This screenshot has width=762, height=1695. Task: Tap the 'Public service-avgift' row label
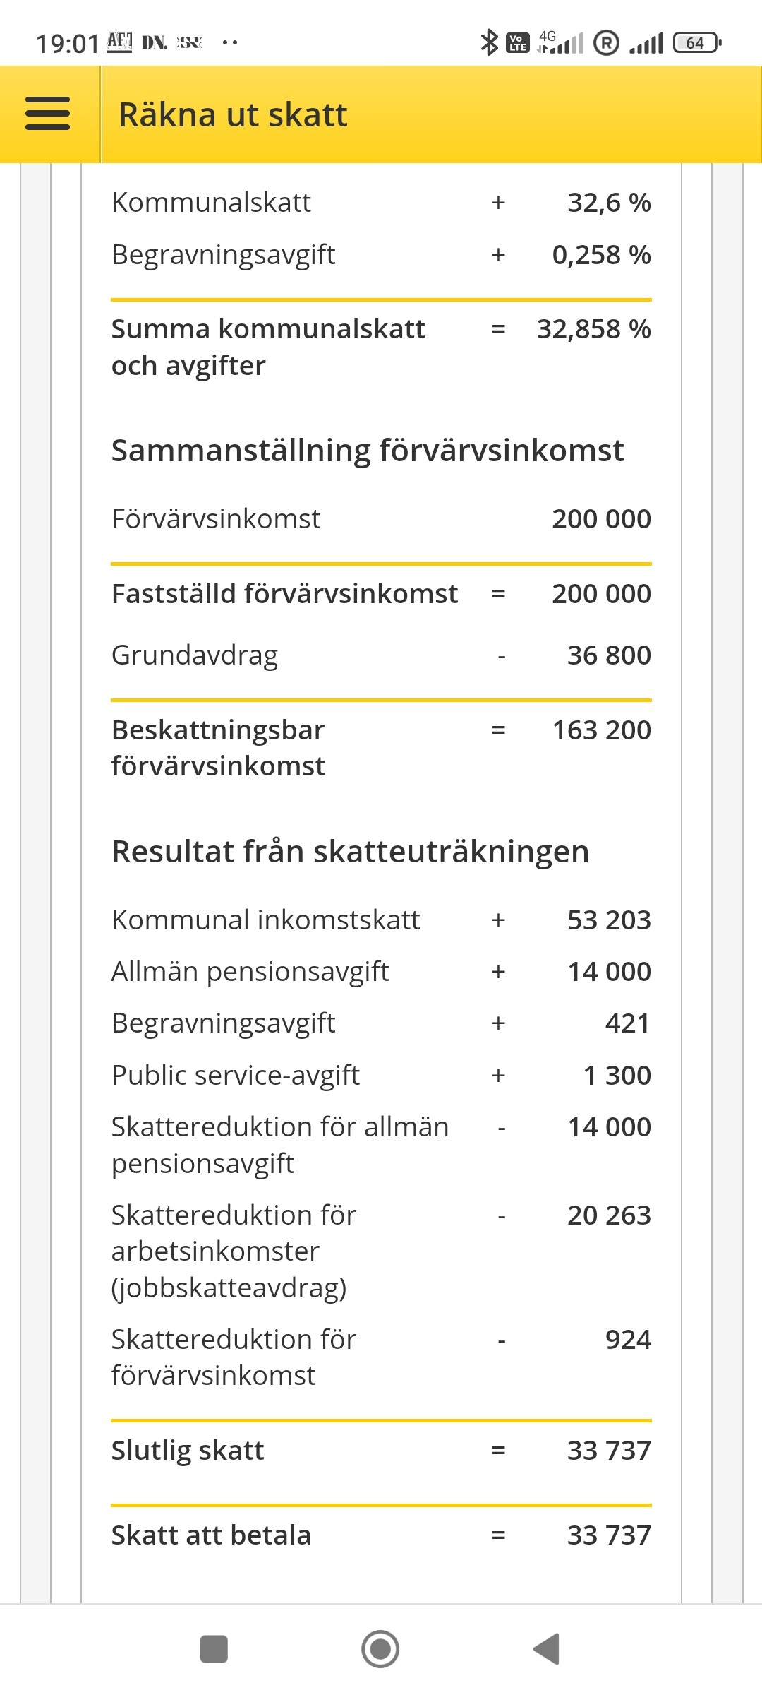(x=236, y=1075)
